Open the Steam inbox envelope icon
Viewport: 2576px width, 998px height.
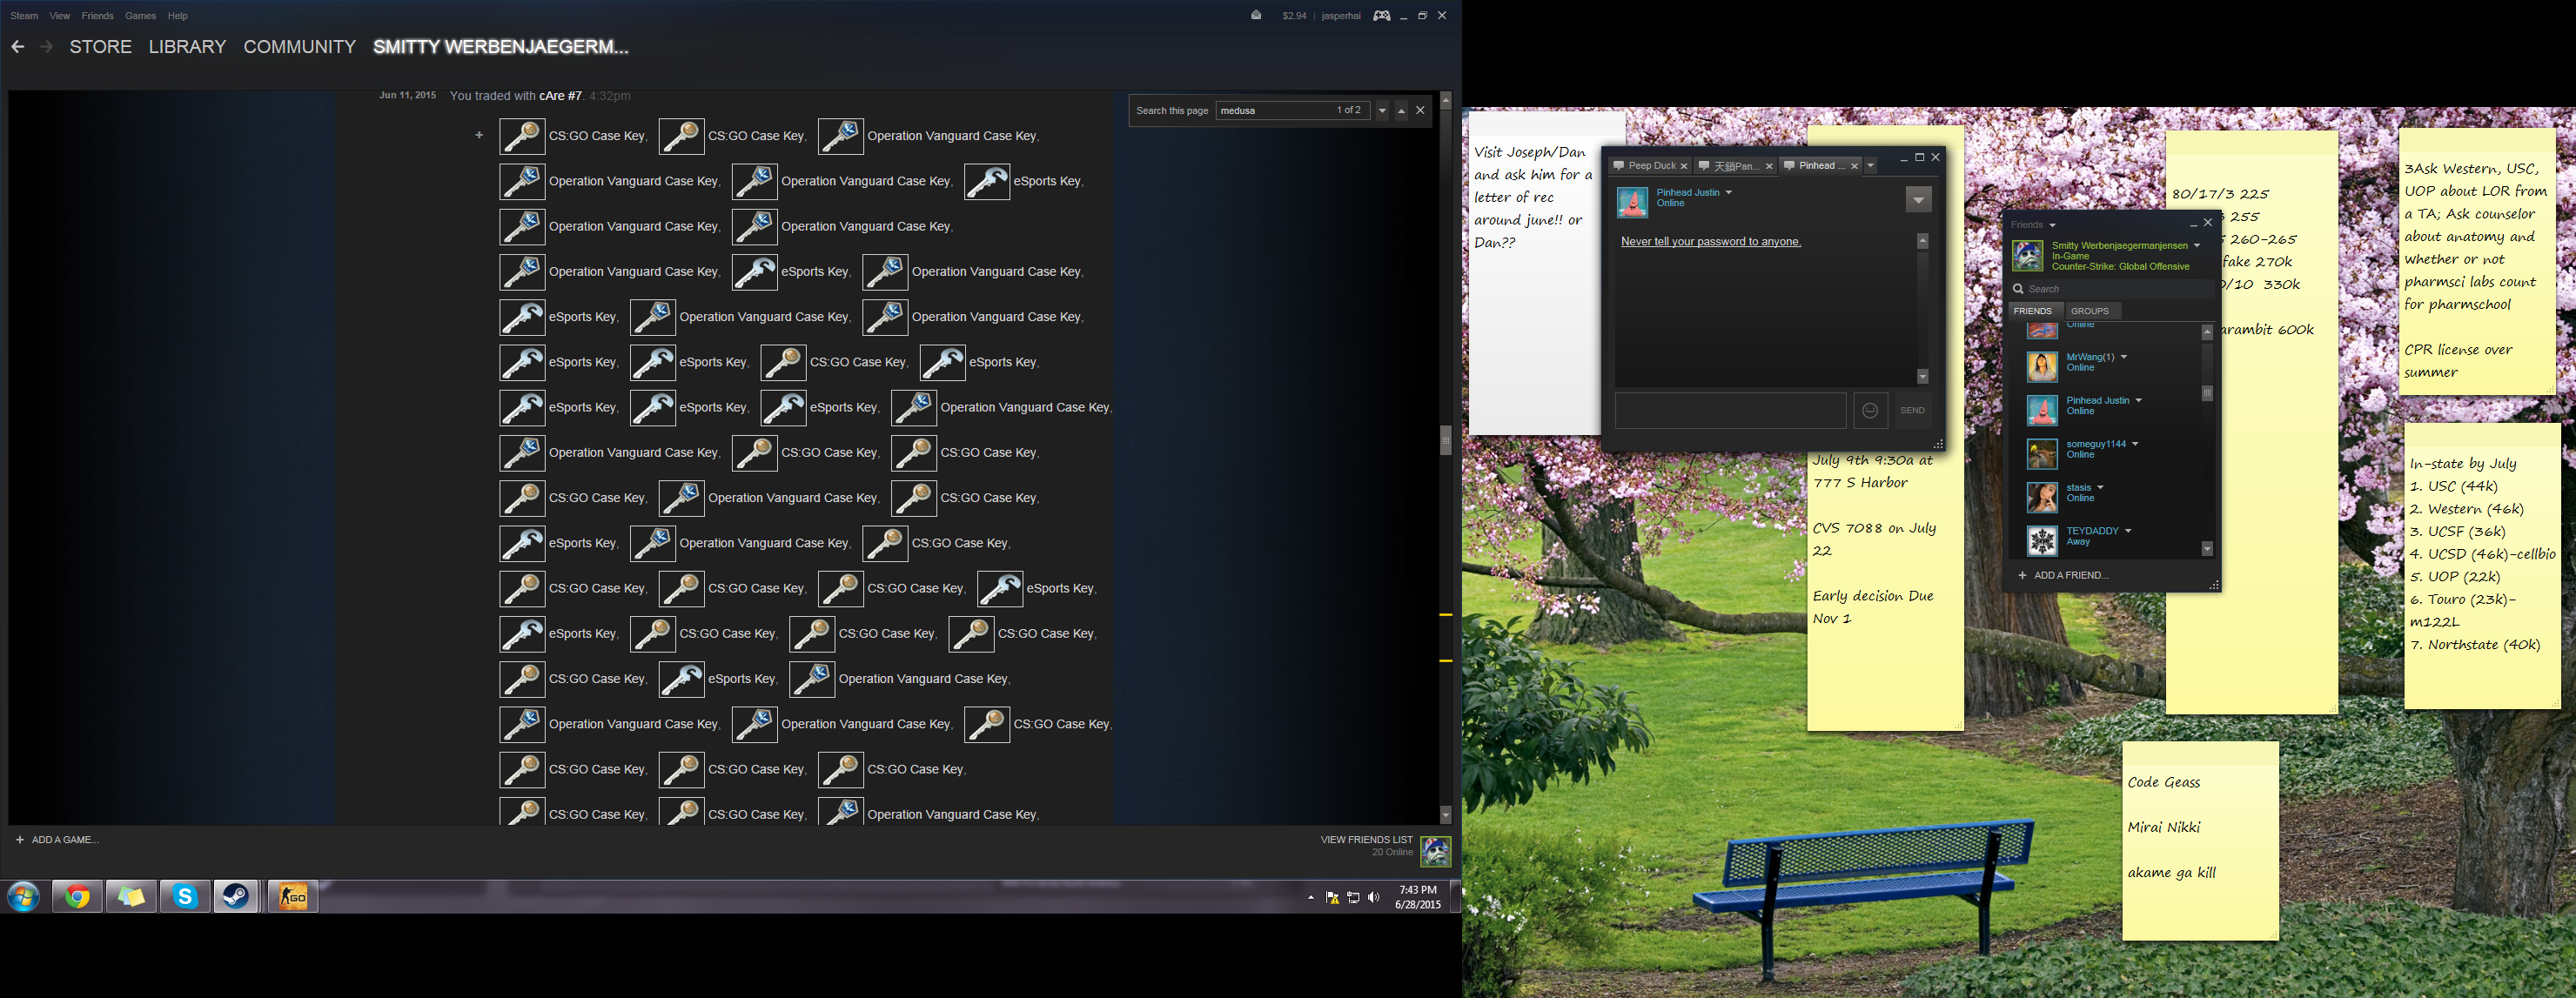(x=1256, y=15)
